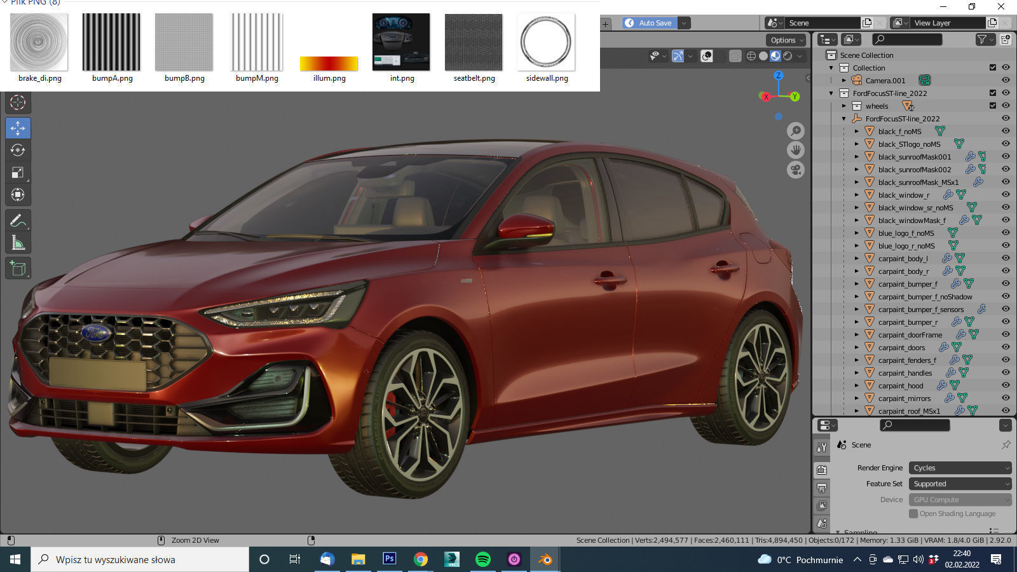Enable the Open Shading Language checkbox

point(913,514)
